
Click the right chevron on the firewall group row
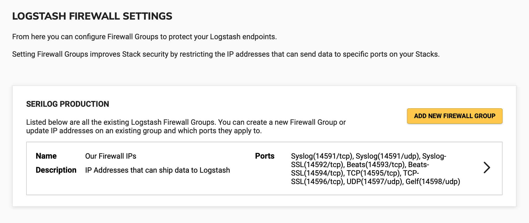[487, 167]
